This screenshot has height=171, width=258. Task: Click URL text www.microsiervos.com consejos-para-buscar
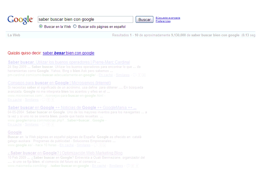[55, 96]
